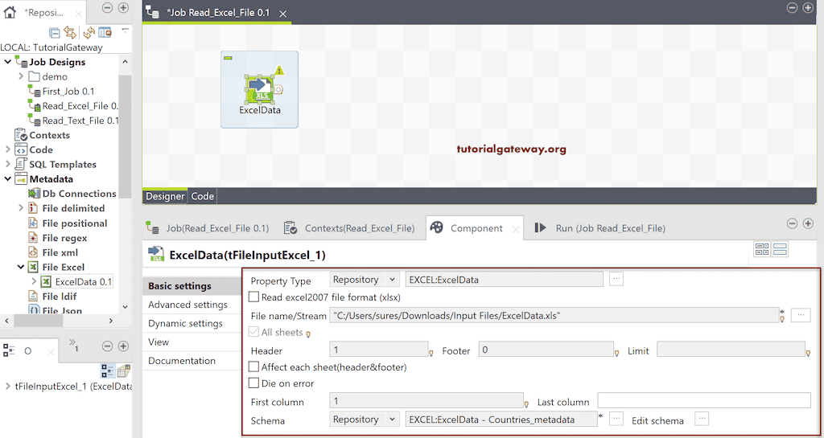The height and width of the screenshot is (438, 824).
Task: Click lightbulb next to File name field
Action: pos(782,318)
